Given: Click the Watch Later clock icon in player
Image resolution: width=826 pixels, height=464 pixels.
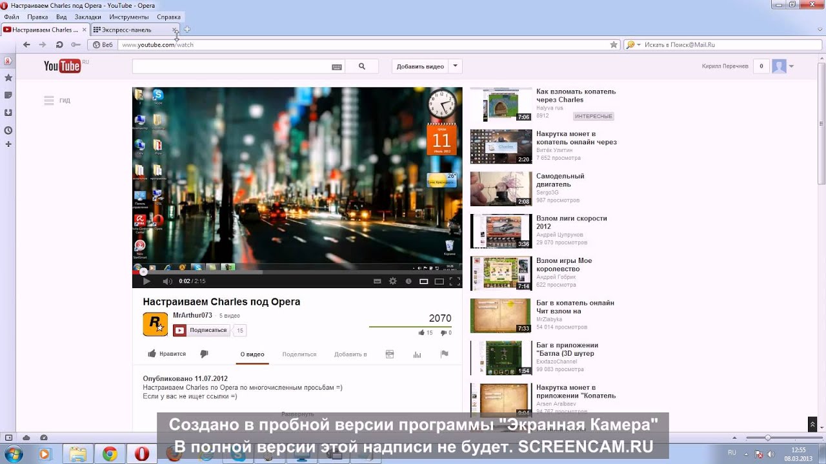Looking at the screenshot, I should [408, 281].
